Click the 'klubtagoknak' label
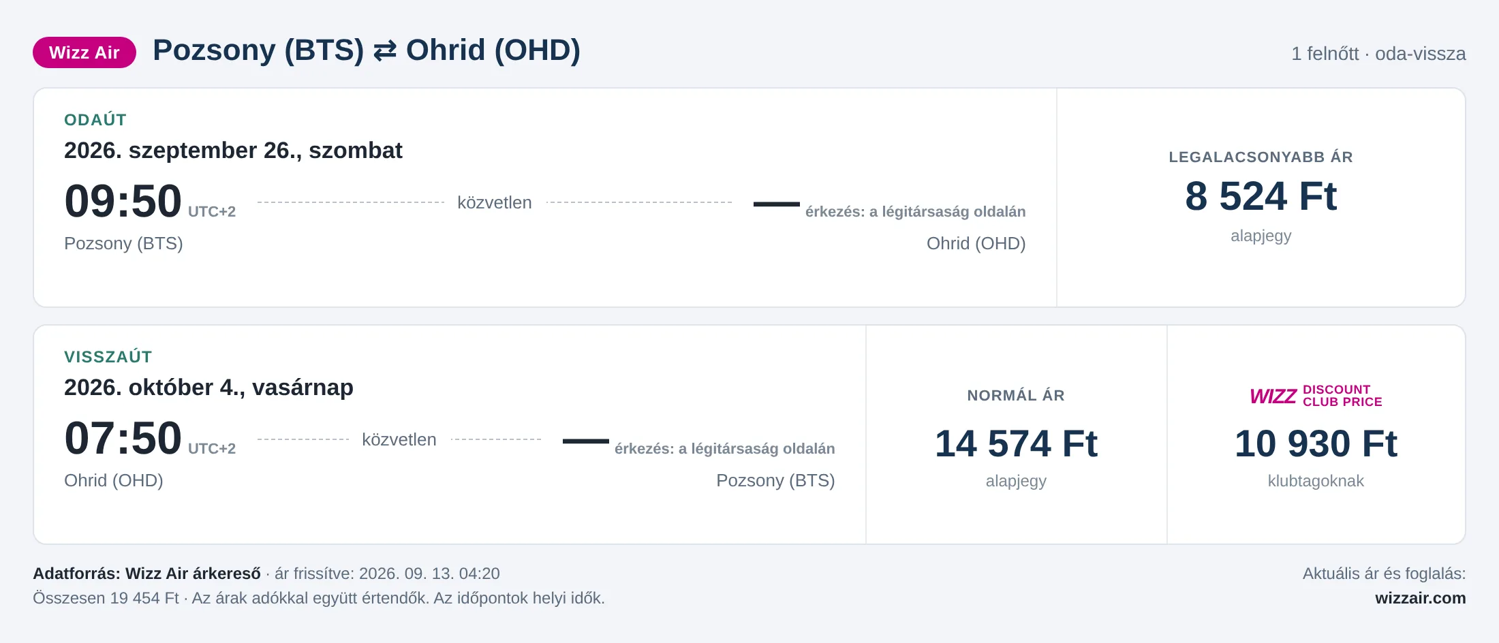Viewport: 1499px width, 643px height. (x=1316, y=481)
